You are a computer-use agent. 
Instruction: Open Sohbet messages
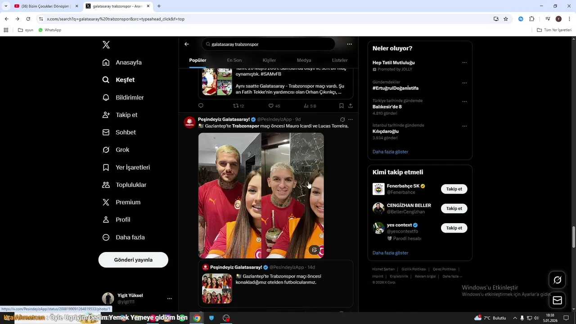(x=119, y=132)
